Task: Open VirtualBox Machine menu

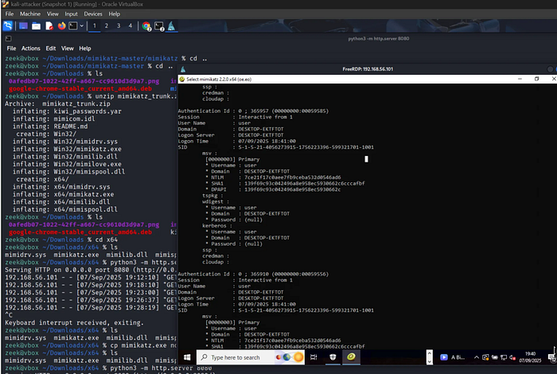Action: click(x=30, y=14)
